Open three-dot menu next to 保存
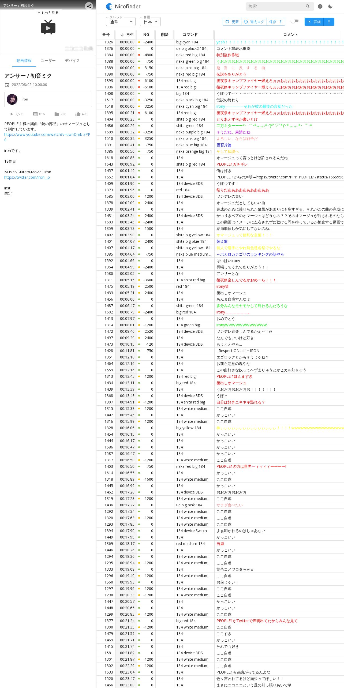344x688 pixels. point(281,22)
